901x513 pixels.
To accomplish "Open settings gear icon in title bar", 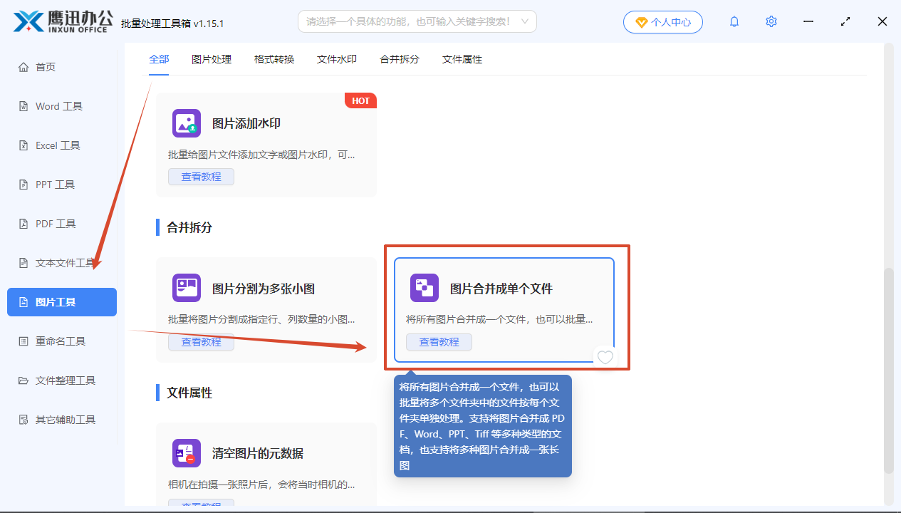I will click(771, 22).
